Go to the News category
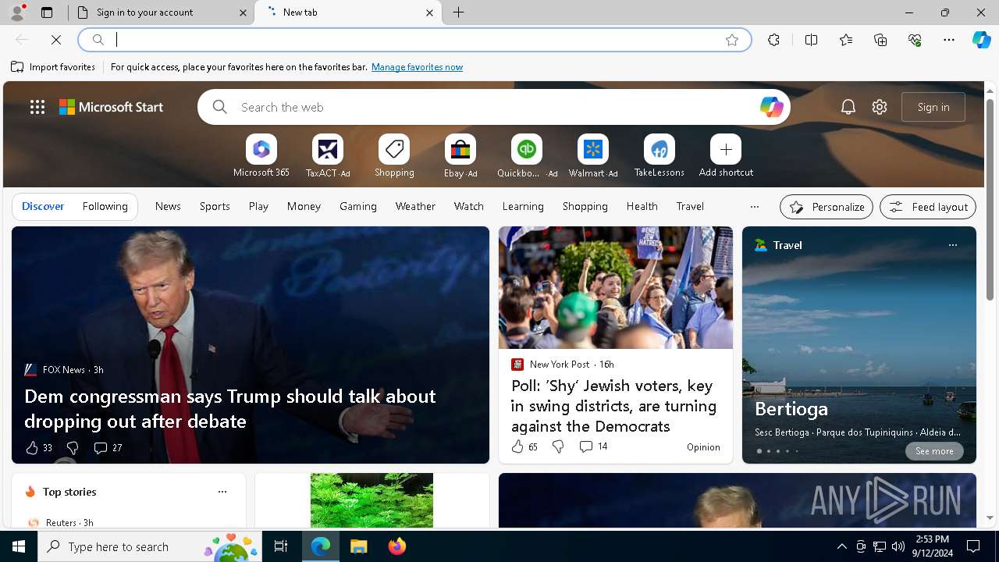 pos(168,206)
